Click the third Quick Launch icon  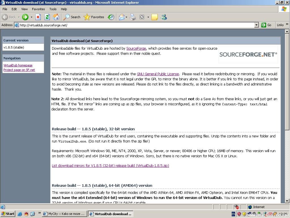(x=33, y=214)
